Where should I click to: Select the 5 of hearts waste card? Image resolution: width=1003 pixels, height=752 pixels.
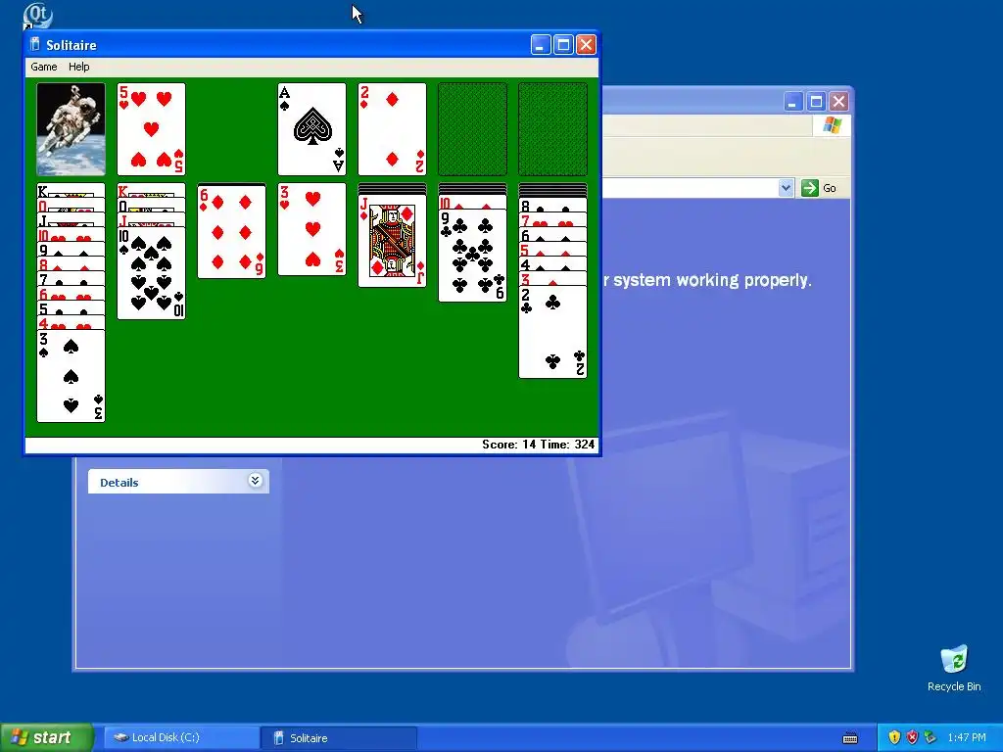(152, 129)
